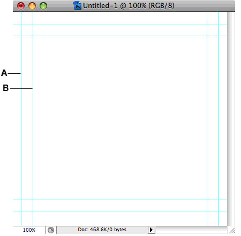Click the 100% zoom percentage field
The image size is (241, 236).
[x=29, y=230]
